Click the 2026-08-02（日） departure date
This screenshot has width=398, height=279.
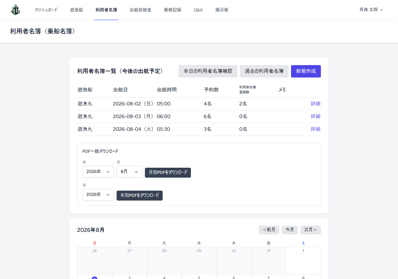coord(133,104)
